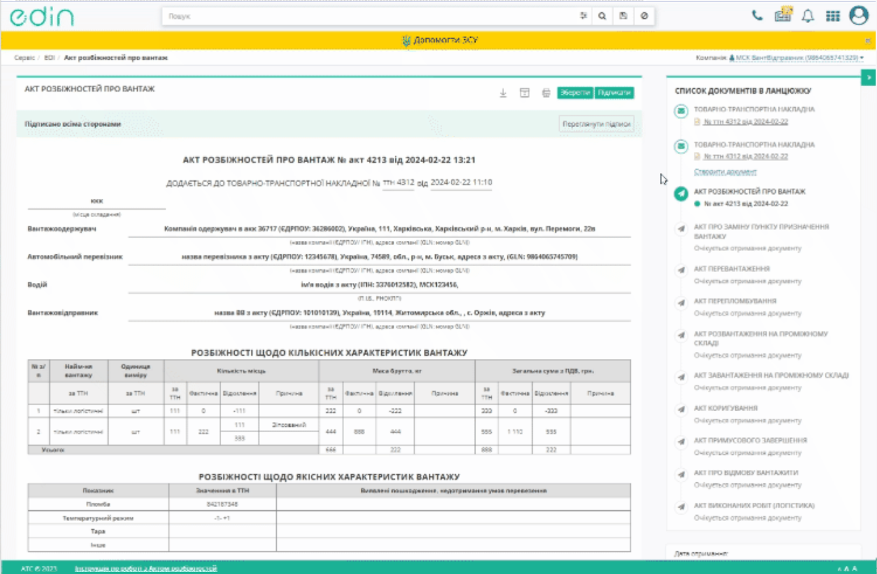This screenshot has height=574, width=877.
Task: Click АКТ ЗАВАНТАЖЕННЯ НА ПРОМІЖНОМУ СКЛАДІ icon
Action: 681,377
